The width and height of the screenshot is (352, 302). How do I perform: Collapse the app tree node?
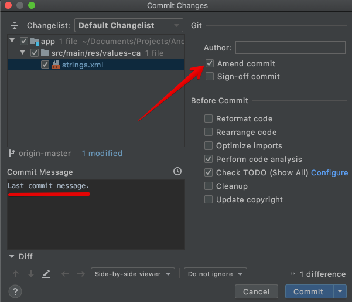(12, 40)
